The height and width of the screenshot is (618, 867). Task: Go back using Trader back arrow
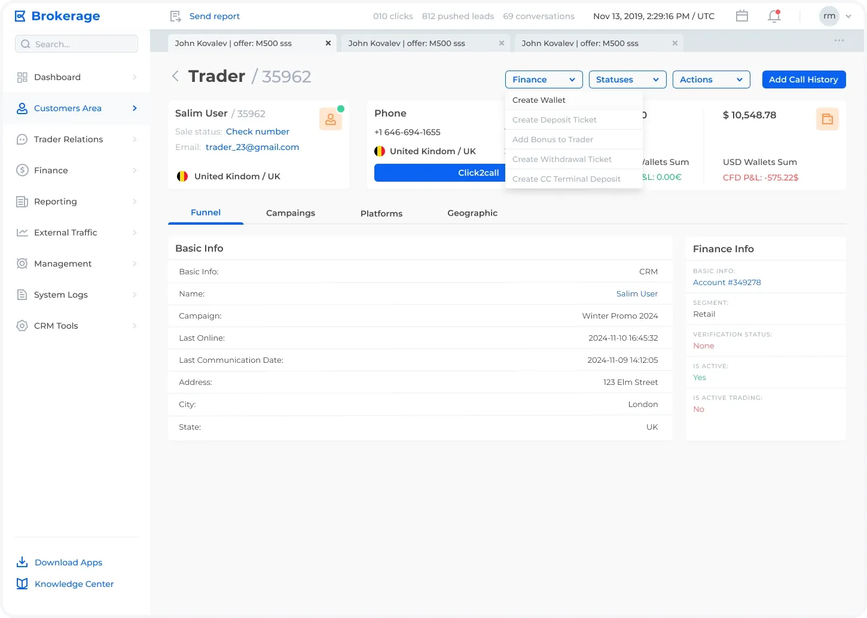pyautogui.click(x=175, y=76)
